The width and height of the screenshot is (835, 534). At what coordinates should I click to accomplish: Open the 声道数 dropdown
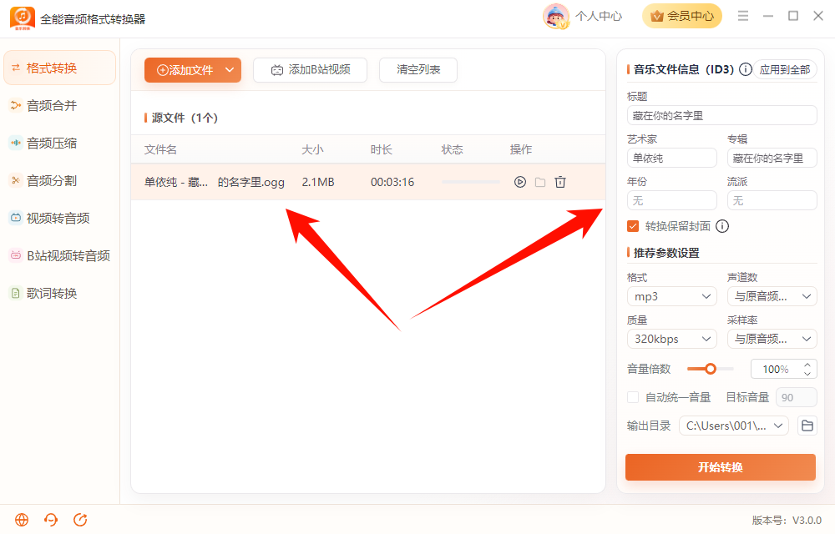tap(772, 296)
